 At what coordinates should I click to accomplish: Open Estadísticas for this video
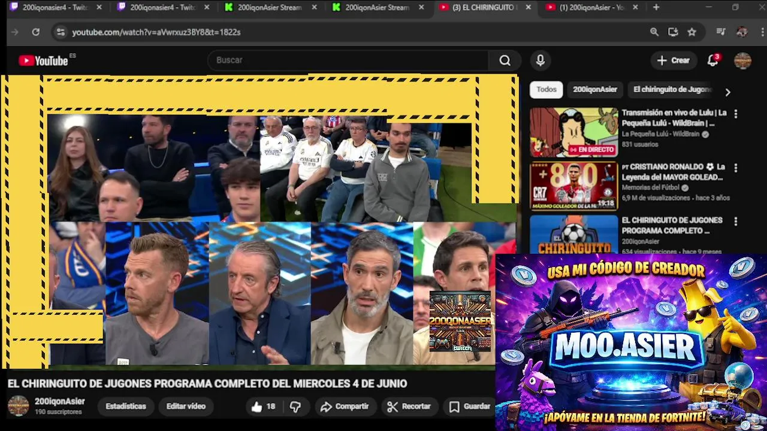click(x=126, y=406)
